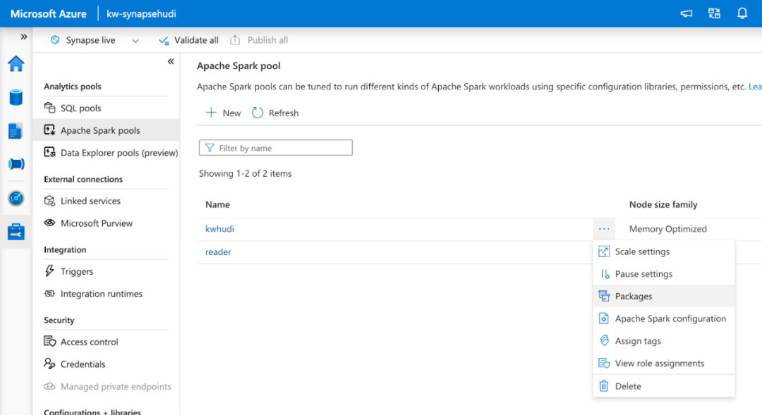Open the Integrate hub pipeline icon
Image resolution: width=762 pixels, height=415 pixels.
(16, 164)
